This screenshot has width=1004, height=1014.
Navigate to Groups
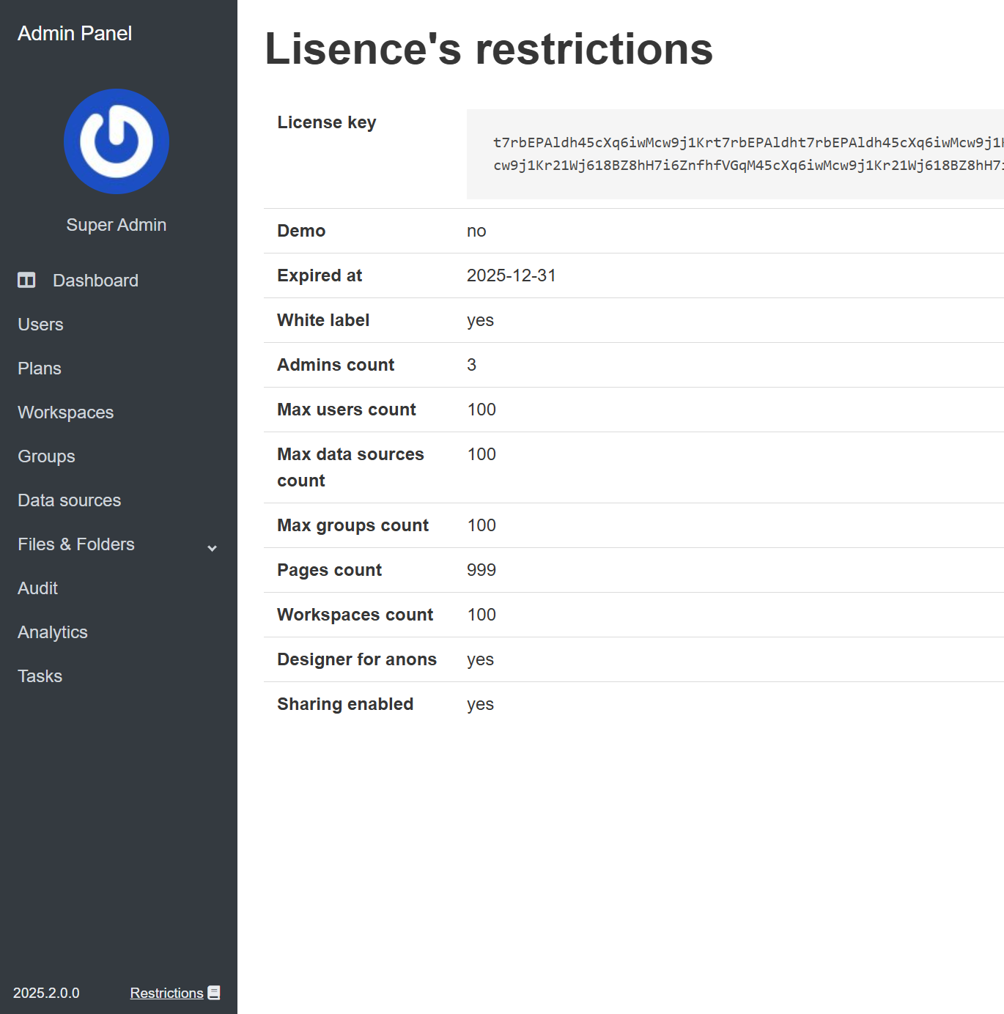click(46, 456)
